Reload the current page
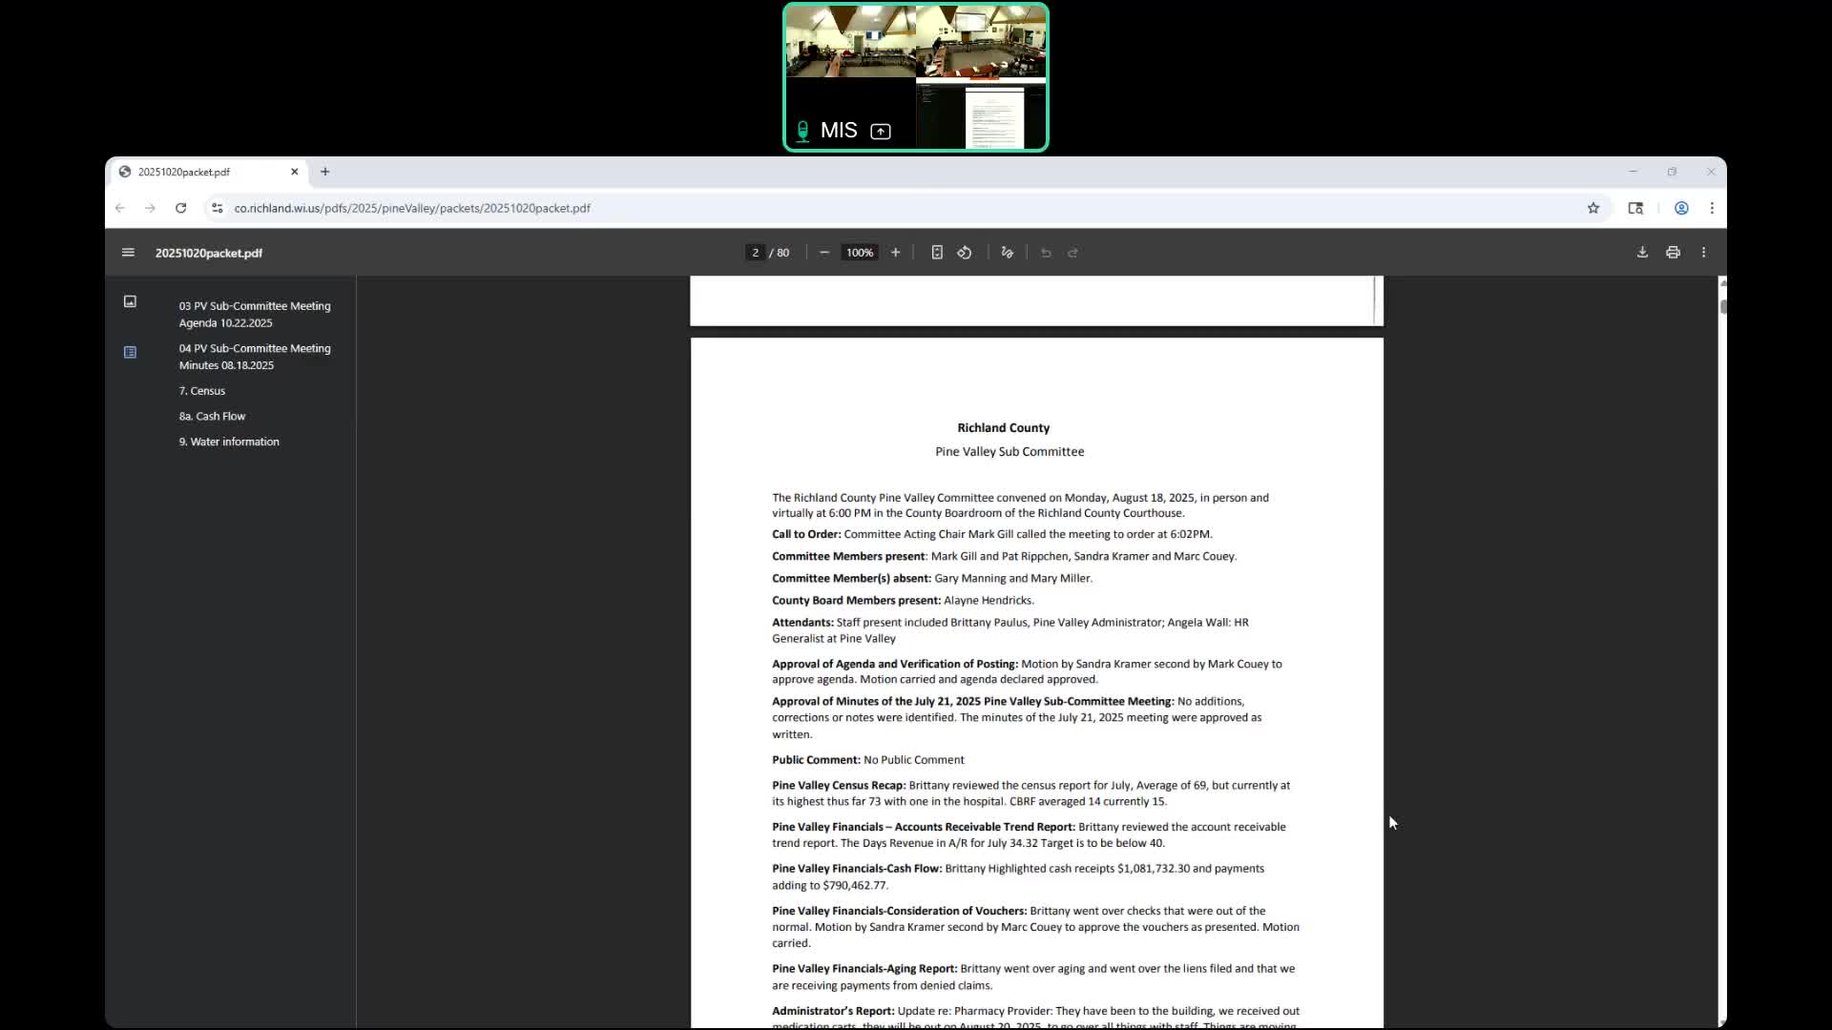This screenshot has width=1832, height=1030. [180, 208]
